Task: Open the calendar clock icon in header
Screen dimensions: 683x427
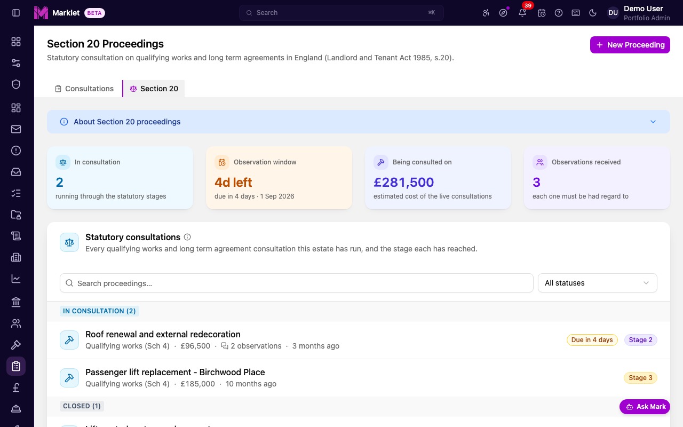Action: [542, 13]
